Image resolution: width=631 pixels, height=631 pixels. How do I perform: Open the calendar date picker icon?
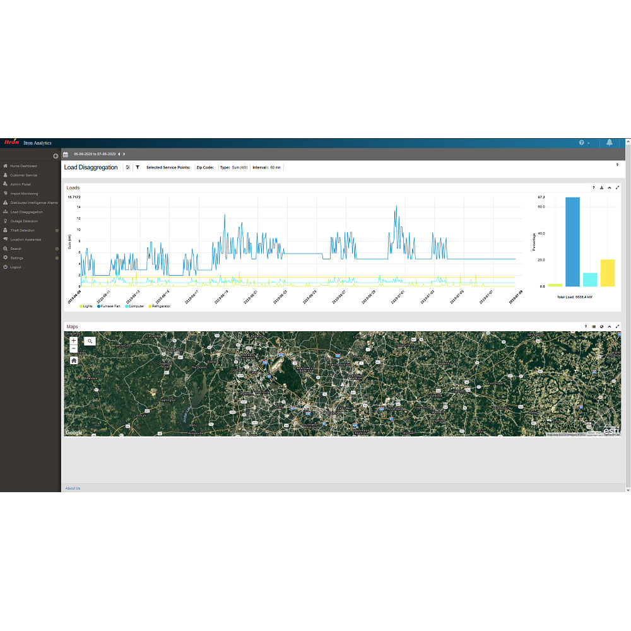[x=66, y=155]
